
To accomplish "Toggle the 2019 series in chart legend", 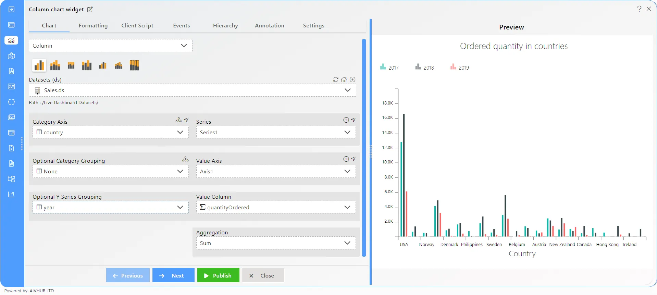I will [460, 67].
